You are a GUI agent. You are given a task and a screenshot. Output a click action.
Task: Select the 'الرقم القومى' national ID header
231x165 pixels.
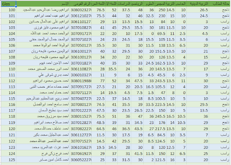pyautogui.click(x=80, y=4)
